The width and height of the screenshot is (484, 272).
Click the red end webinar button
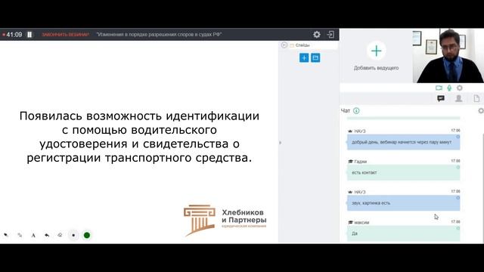click(66, 35)
